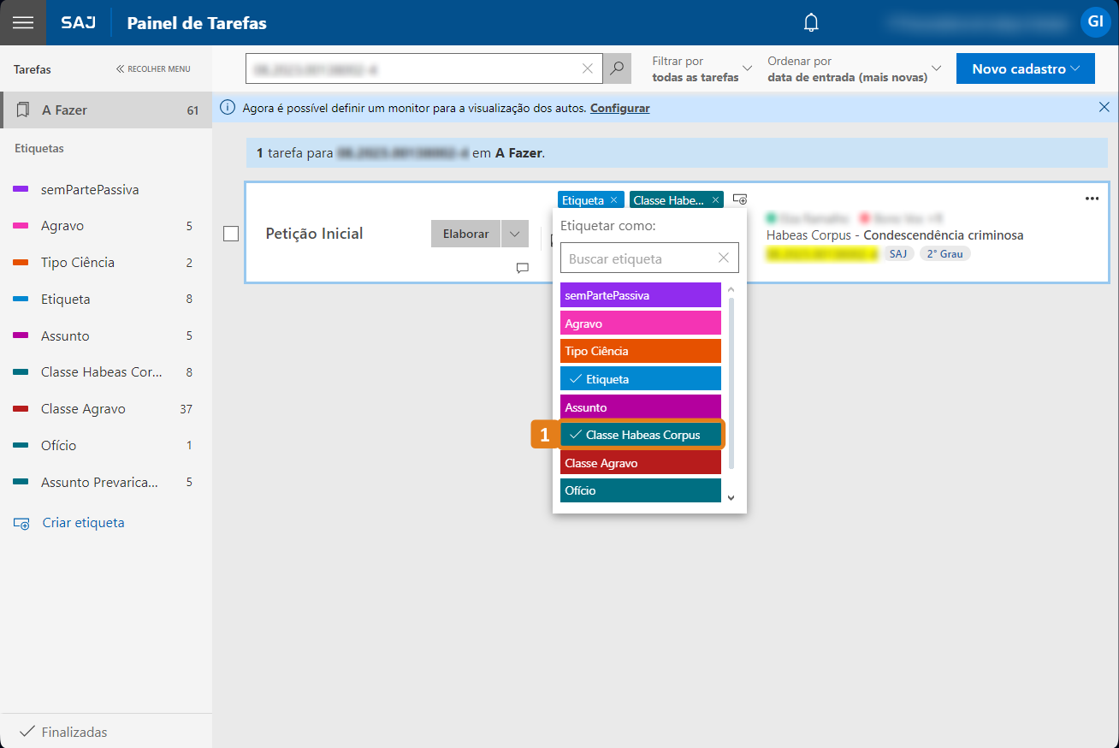Open the notifications bell
Image resolution: width=1119 pixels, height=748 pixels.
point(811,23)
